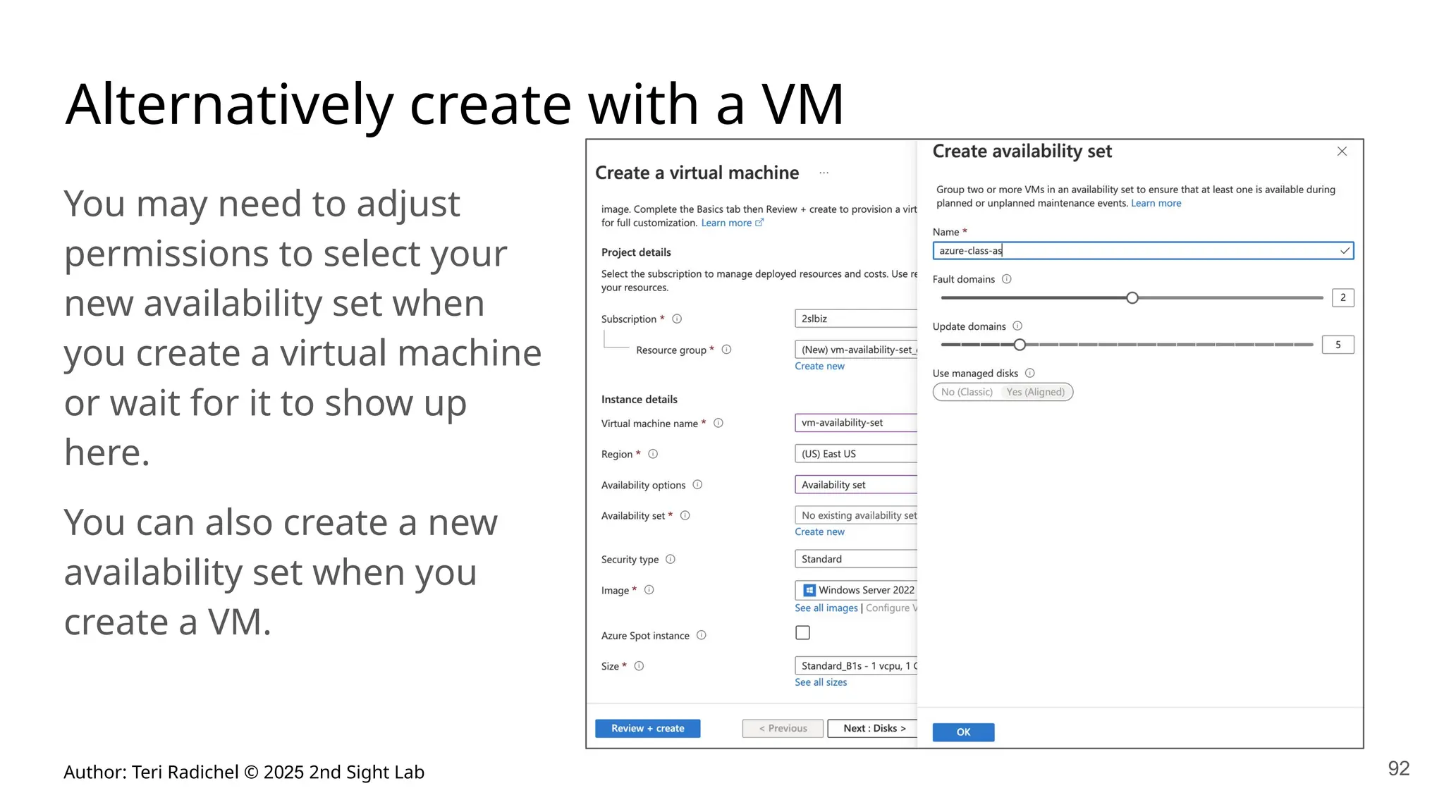Click Learn more in virtual machine description

726,223
